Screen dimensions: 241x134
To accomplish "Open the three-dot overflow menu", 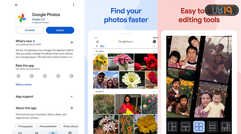I will click(x=73, y=5).
